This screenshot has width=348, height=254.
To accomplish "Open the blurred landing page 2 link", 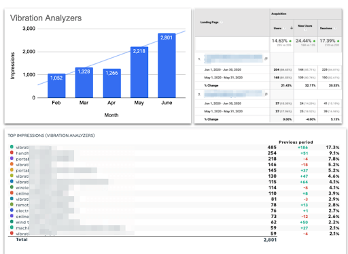I will [233, 93].
